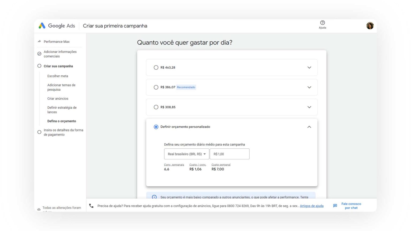Click the cloud saved icon beside Todas as alterações
Screen dimensions: 411x231
[39, 209]
